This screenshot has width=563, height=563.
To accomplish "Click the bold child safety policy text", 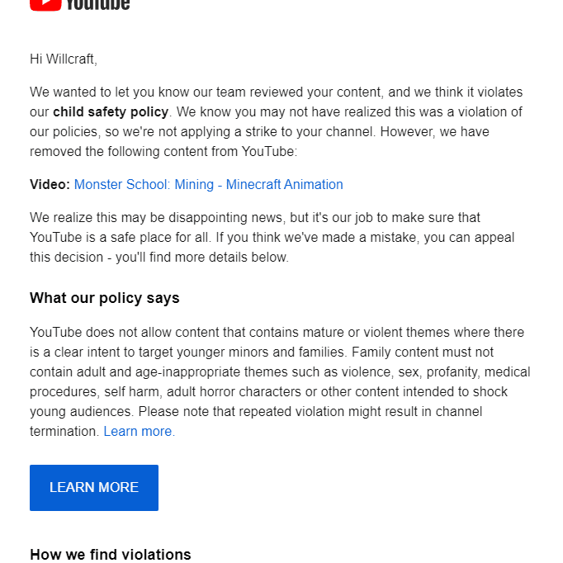I will (x=111, y=112).
